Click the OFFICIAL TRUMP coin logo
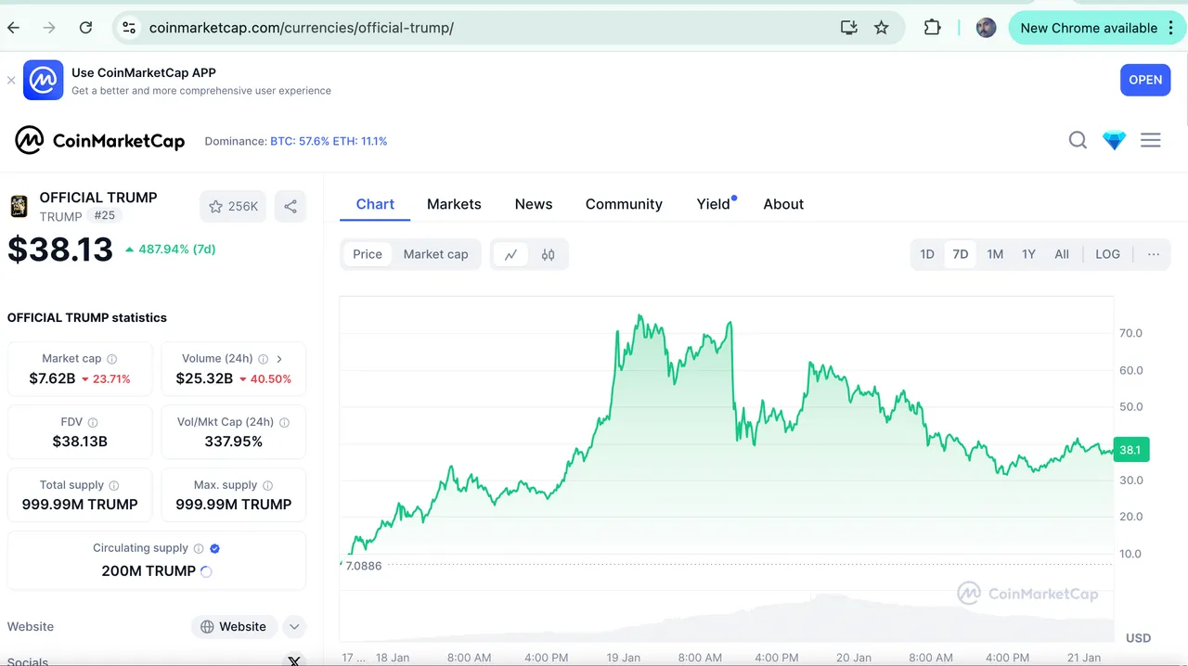1188x666 pixels. click(x=19, y=206)
